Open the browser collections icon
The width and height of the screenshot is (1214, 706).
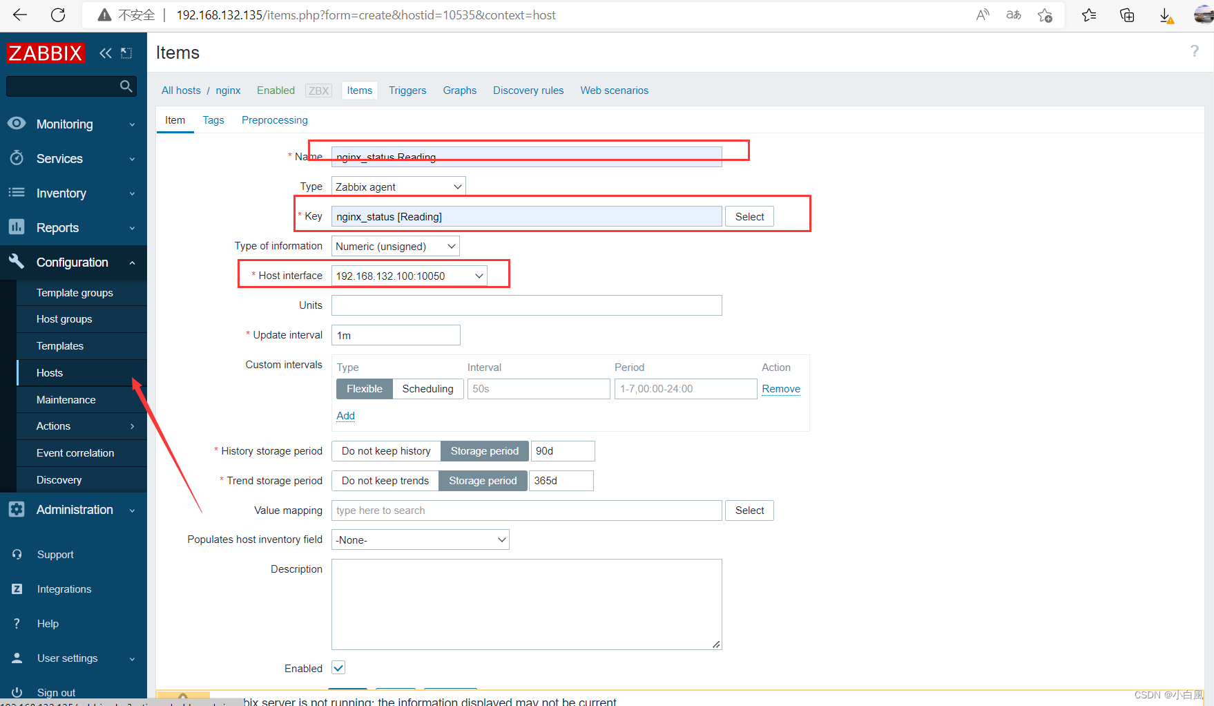pyautogui.click(x=1127, y=15)
